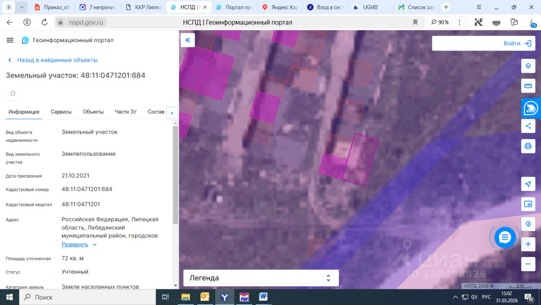
Task: Select the Землепользование value
Action: click(x=89, y=154)
